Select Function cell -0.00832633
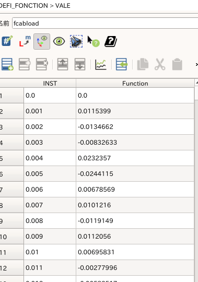 point(135,143)
